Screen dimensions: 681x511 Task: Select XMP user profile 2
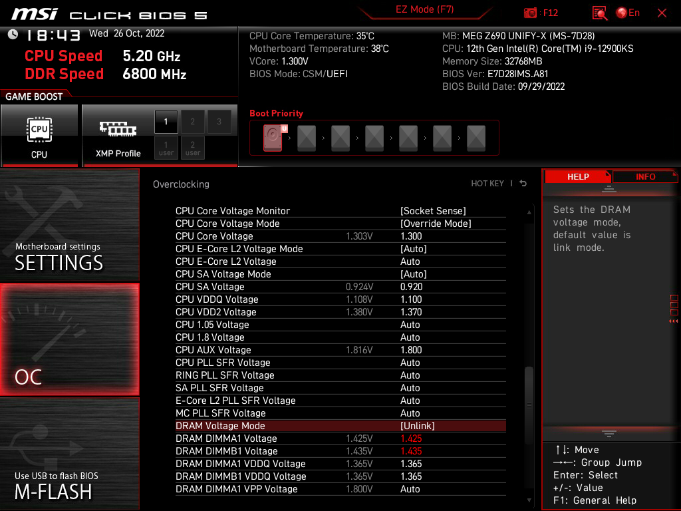(x=192, y=148)
